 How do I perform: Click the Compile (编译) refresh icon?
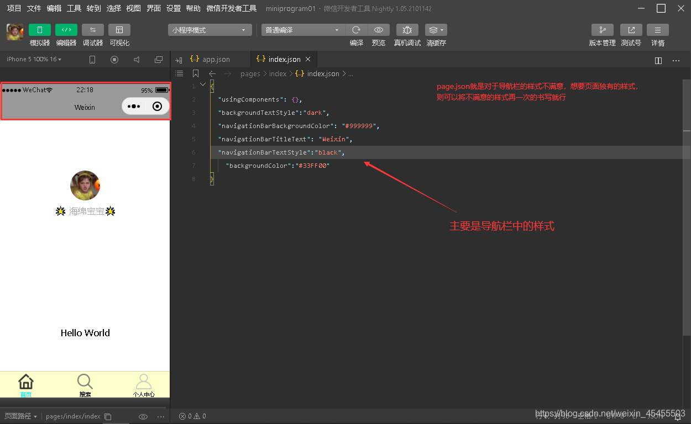click(x=357, y=30)
